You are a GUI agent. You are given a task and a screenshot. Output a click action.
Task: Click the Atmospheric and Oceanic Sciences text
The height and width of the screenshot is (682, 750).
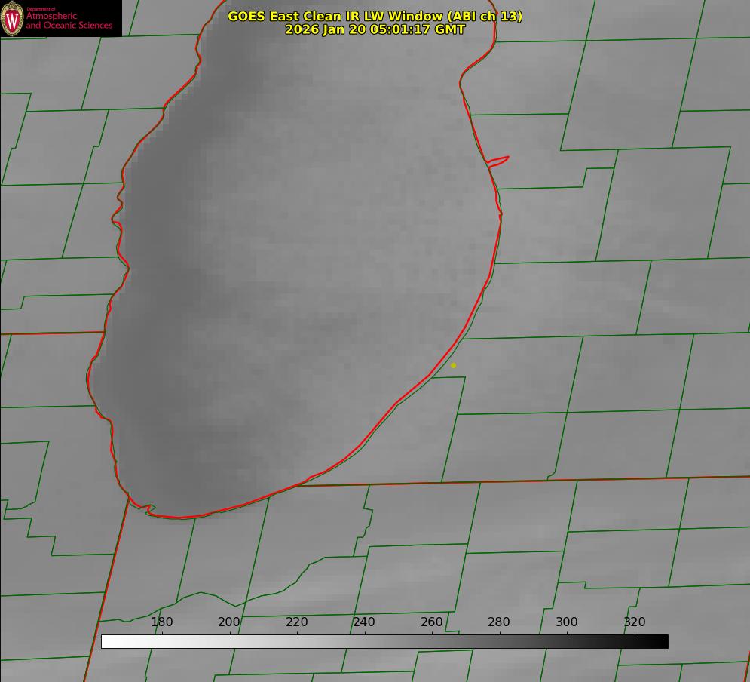[x=69, y=20]
